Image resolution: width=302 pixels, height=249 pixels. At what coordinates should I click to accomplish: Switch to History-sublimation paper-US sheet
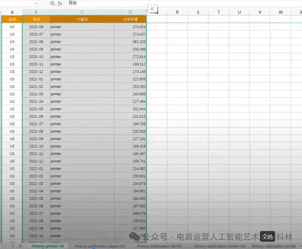(99, 246)
